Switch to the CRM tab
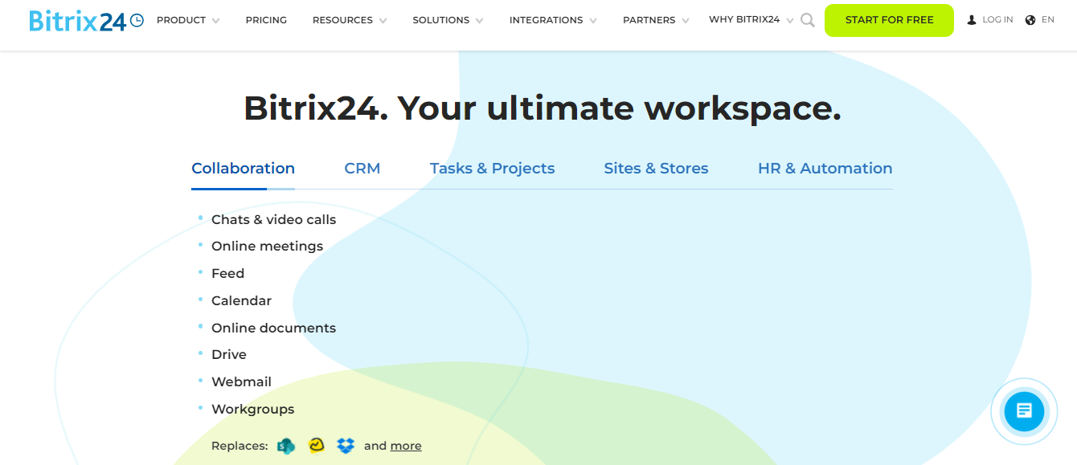Viewport: 1077px width, 465px height. [x=362, y=168]
